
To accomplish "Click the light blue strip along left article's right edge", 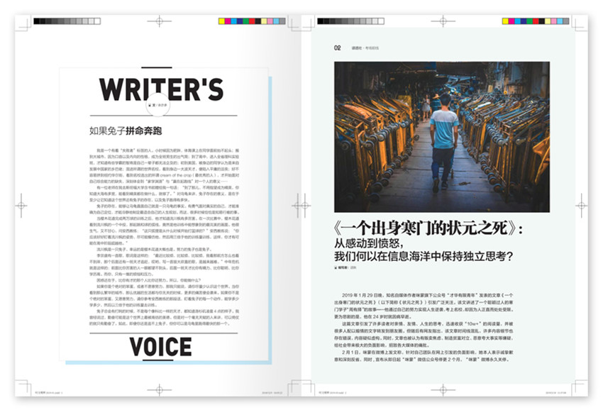I will pyautogui.click(x=270, y=213).
